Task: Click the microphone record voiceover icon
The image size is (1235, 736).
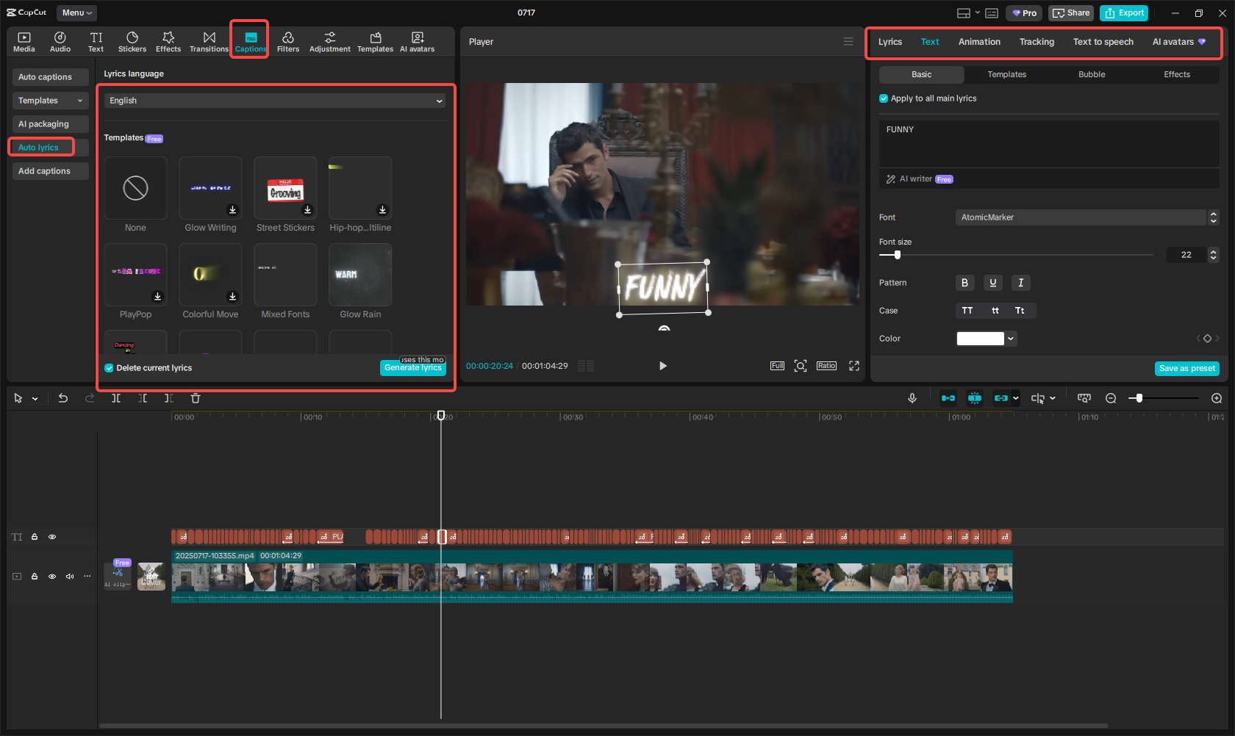Action: 912,398
